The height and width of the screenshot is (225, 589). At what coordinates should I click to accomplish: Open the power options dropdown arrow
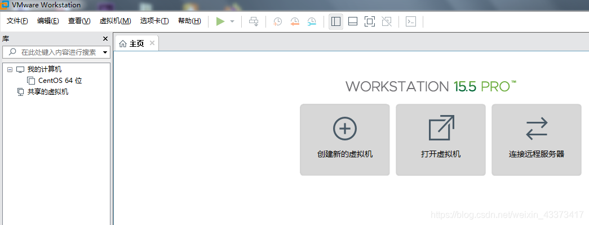232,21
